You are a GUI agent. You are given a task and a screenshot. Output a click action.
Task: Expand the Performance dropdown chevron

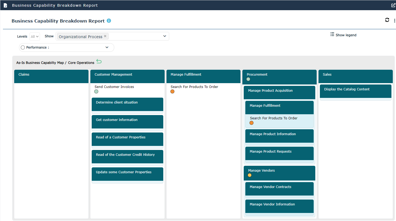[x=107, y=47]
